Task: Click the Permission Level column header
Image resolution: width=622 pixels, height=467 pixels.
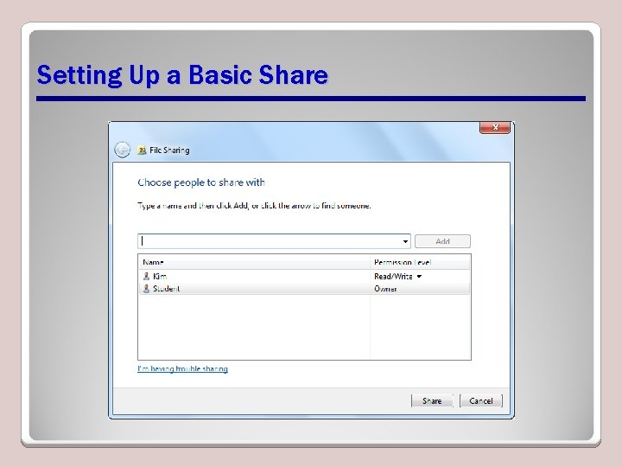Action: (421, 263)
